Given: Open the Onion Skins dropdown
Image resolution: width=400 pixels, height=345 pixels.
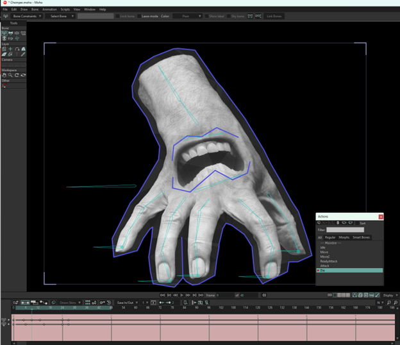Looking at the screenshot, I should click(70, 303).
